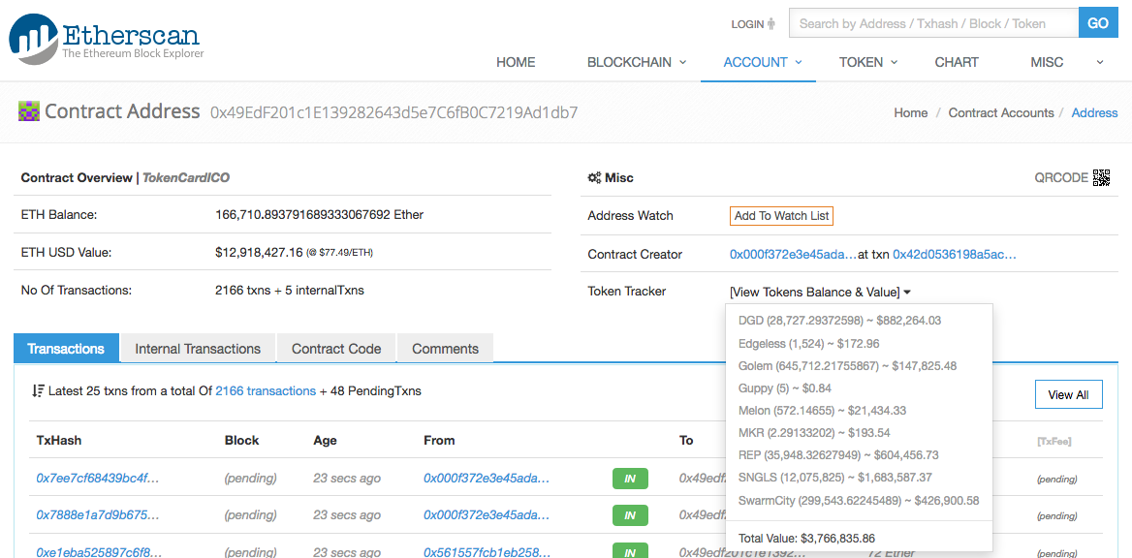This screenshot has width=1132, height=558.
Task: Click the Misc gears icon
Action: (594, 177)
